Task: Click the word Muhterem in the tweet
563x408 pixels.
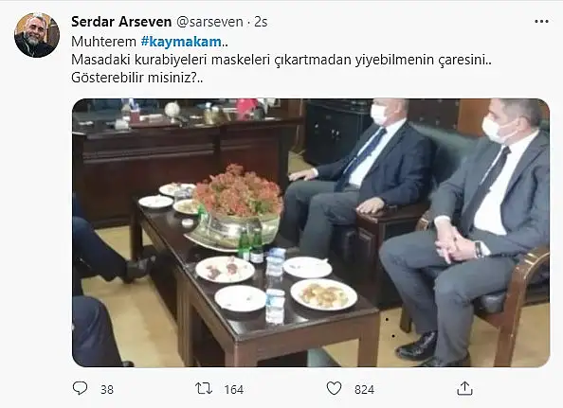Action: (103, 42)
